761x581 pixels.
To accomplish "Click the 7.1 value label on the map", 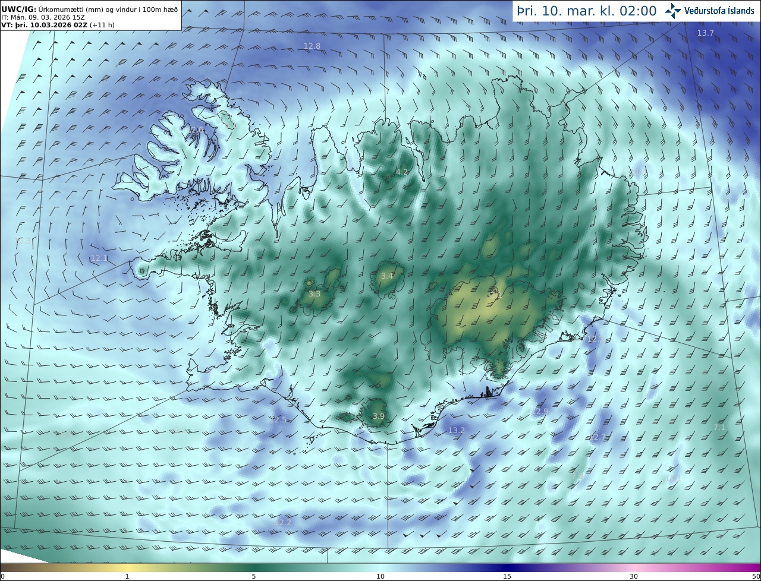I will point(719,427).
